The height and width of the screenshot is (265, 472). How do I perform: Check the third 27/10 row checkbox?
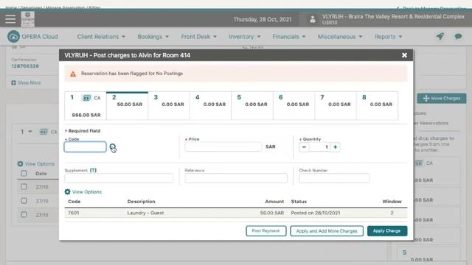(24, 214)
